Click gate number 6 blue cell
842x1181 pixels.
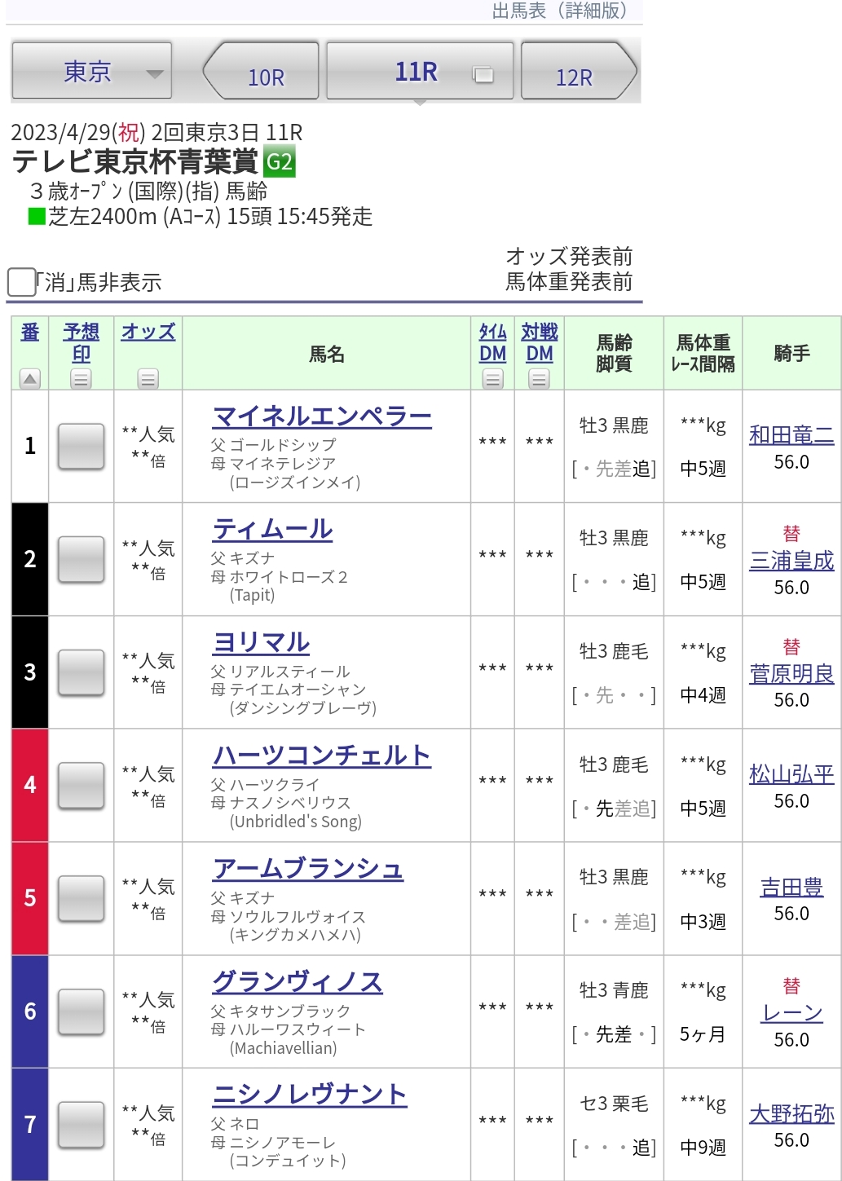click(30, 1011)
